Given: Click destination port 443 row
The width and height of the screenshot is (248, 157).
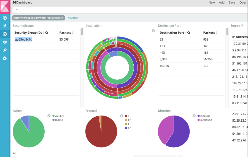Looking at the screenshot, I should [191, 53].
